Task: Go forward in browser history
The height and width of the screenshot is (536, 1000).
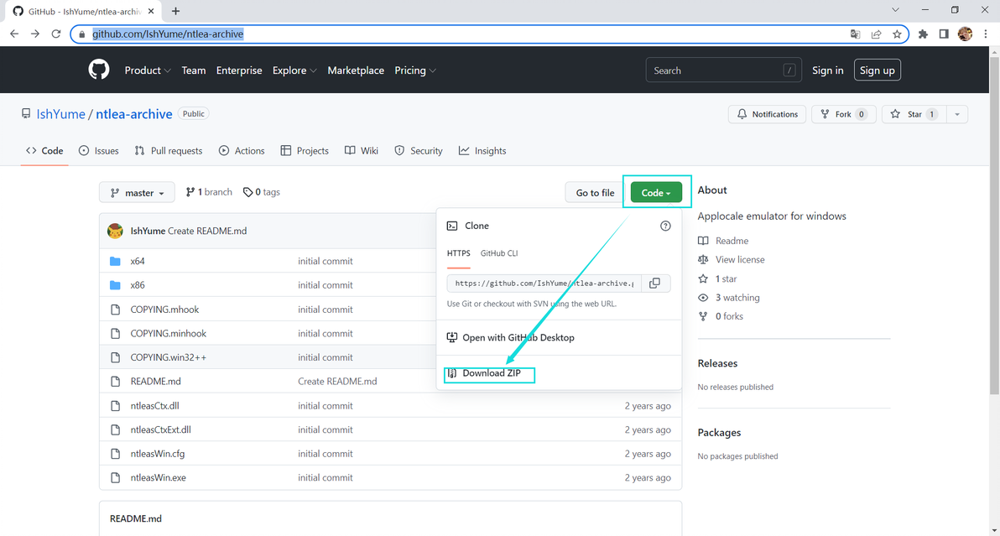Action: click(35, 34)
